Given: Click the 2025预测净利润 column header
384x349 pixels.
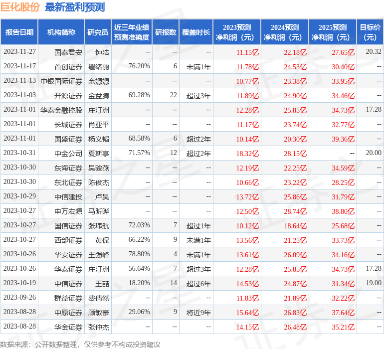Looking at the screenshot, I should click(333, 32).
